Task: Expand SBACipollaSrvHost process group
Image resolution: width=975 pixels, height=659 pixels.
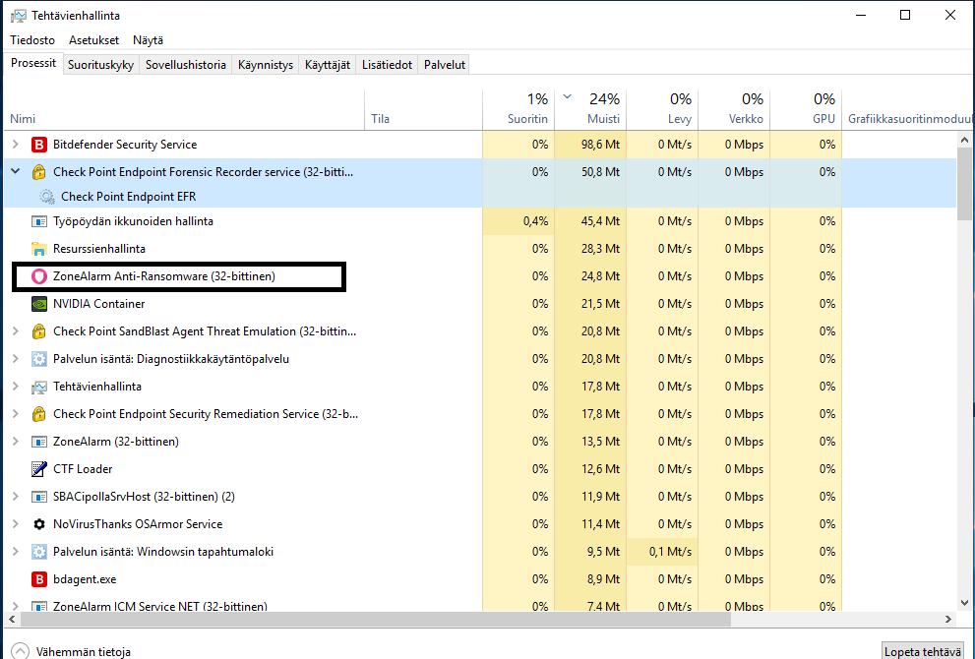Action: 16,496
